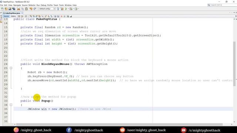
Task: Save all files with the Save All icon
Action: click(14, 9)
